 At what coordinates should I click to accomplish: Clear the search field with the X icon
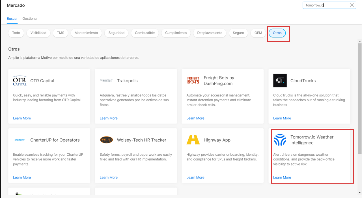352,5
